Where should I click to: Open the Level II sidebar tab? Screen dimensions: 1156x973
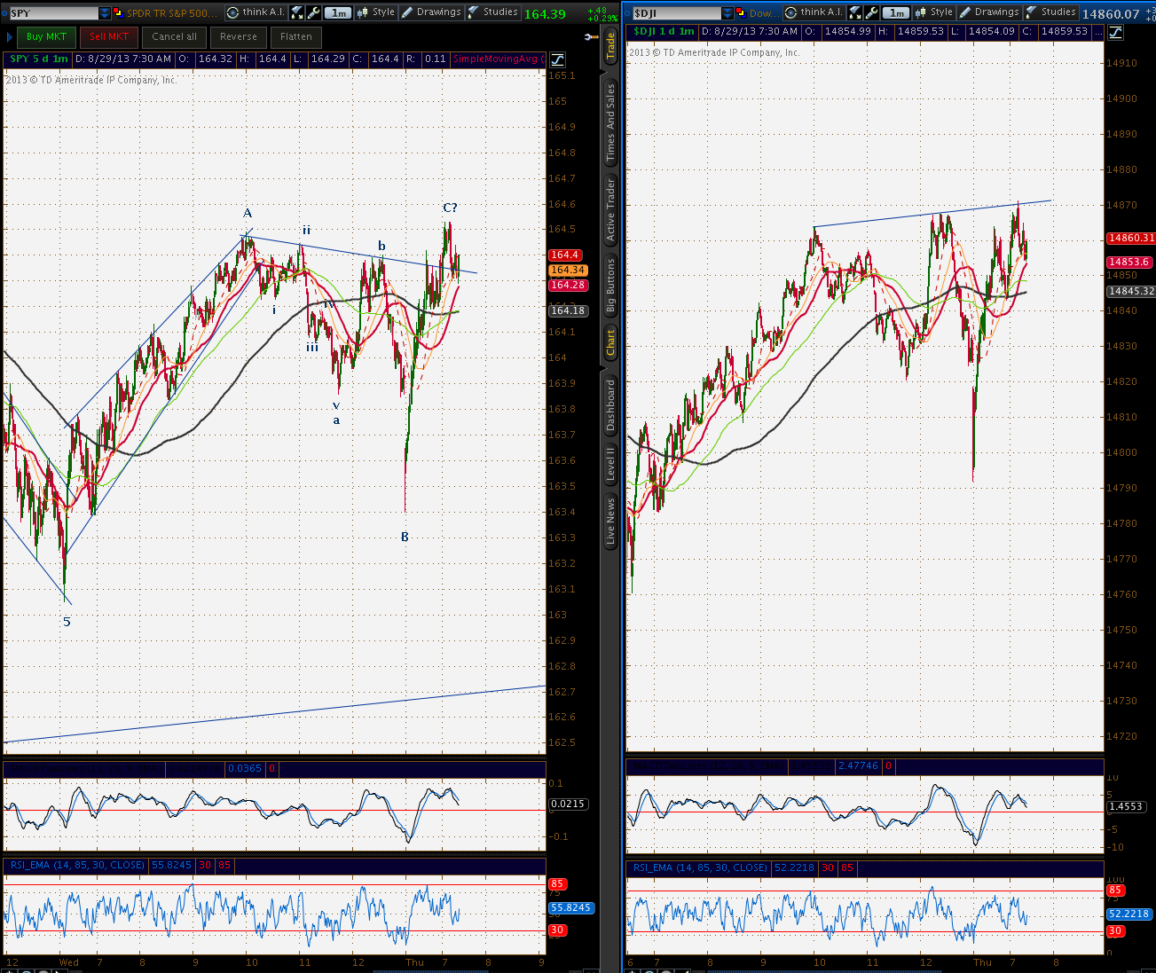click(610, 465)
